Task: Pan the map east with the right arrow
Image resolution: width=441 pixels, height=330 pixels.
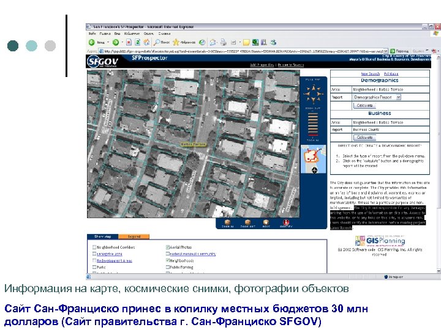Action: point(320,94)
